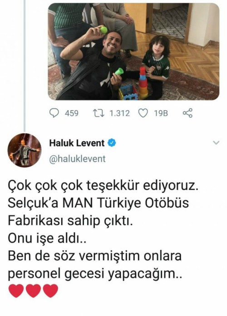Expand the tweet options chevron
This screenshot has height=316, width=227.
(216, 143)
